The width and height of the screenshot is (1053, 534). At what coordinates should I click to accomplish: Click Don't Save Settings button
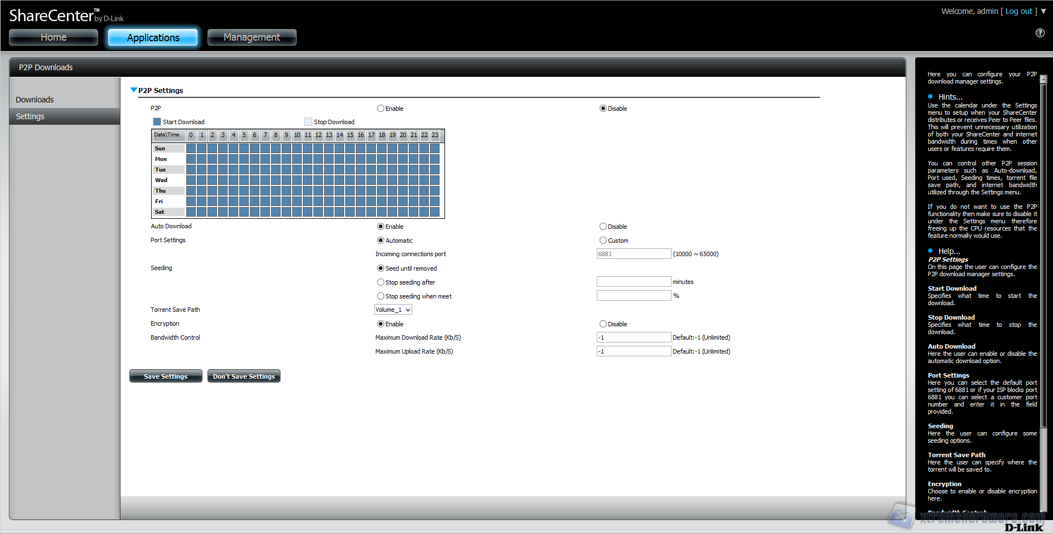244,376
